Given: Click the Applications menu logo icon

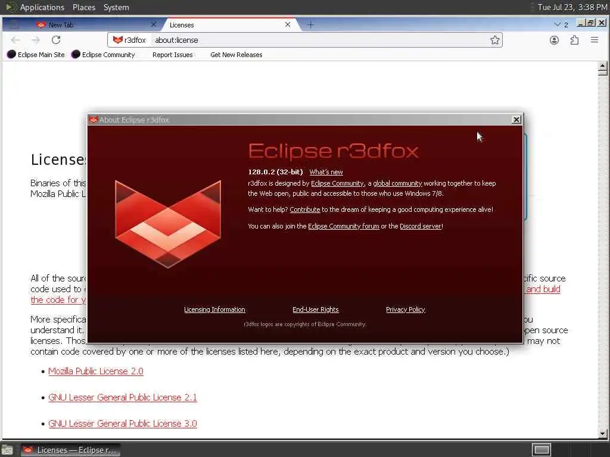Looking at the screenshot, I should 11,7.
